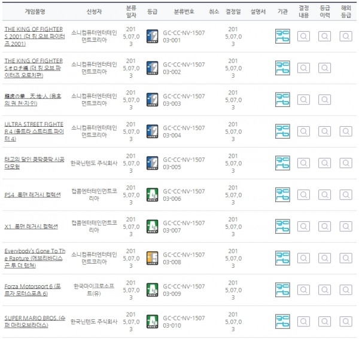359x339 pixels.
Task: Click the rating badge for PS4 록맨 레거시 컬렉션
Action: pos(153,194)
